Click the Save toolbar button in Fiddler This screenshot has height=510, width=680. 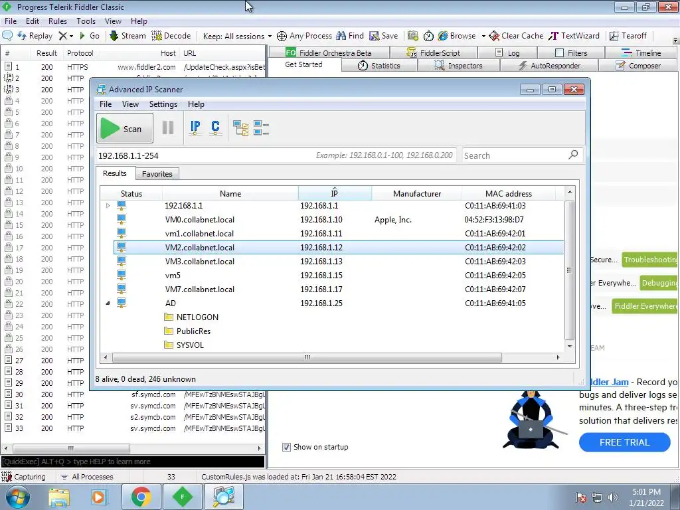point(383,36)
